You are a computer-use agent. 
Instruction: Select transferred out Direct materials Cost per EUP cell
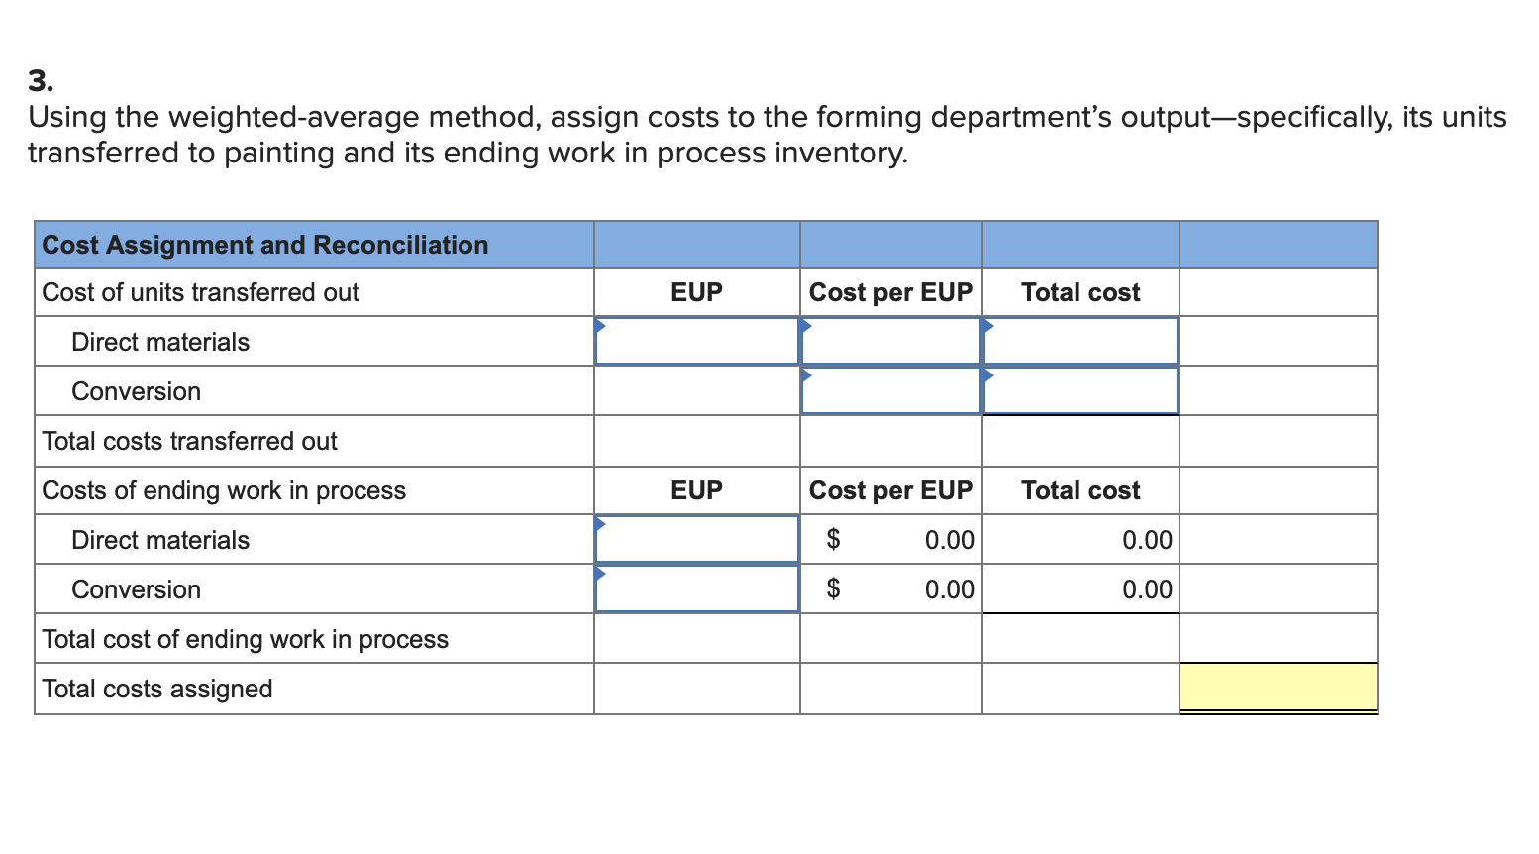(890, 341)
